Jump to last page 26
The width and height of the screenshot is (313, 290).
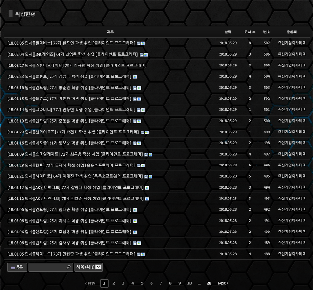(209, 283)
